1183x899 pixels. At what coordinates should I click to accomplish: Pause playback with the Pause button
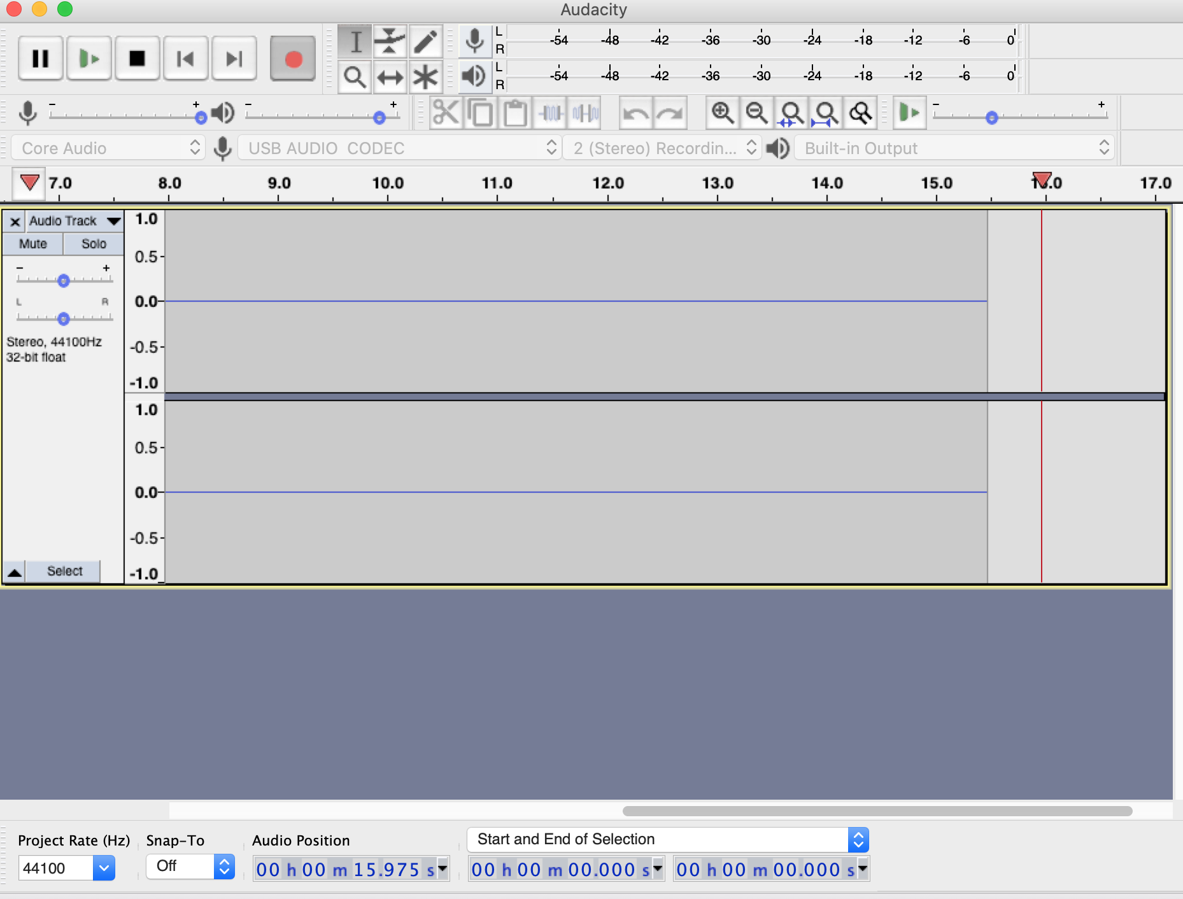[x=41, y=59]
